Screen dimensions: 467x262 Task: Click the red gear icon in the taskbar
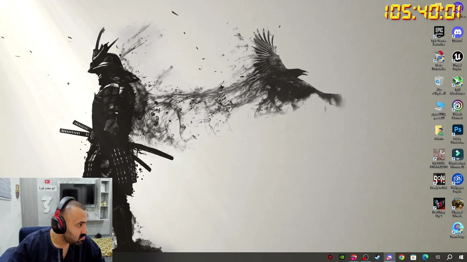click(330, 257)
